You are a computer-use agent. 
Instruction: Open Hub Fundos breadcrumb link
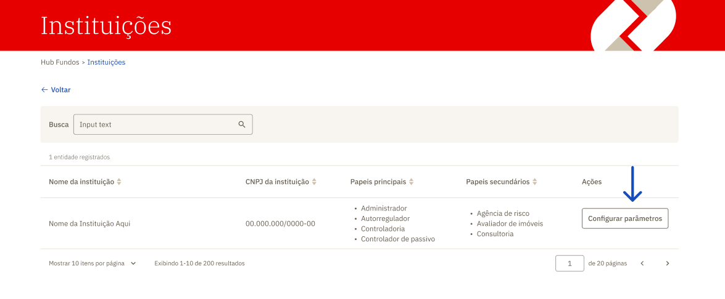coord(60,62)
